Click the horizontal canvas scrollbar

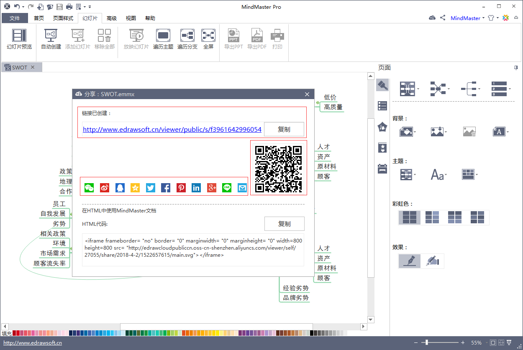pos(216,326)
